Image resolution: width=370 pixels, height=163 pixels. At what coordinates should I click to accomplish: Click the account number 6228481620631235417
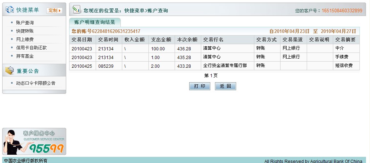[x=116, y=31]
